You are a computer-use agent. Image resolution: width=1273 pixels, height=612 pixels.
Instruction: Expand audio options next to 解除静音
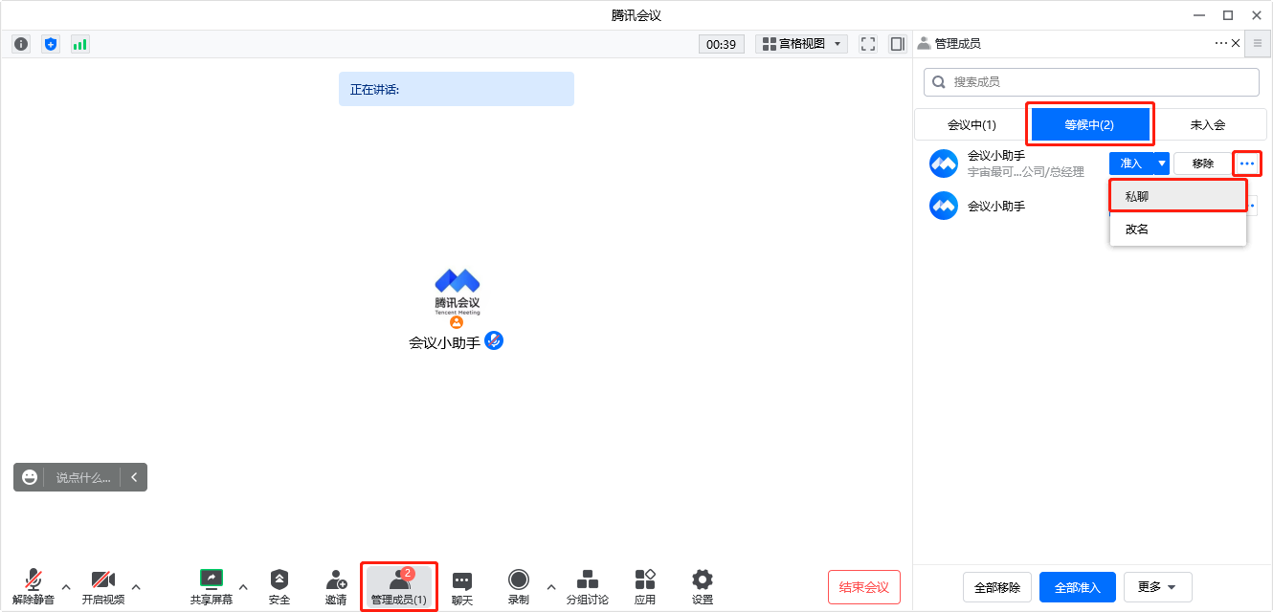[x=66, y=586]
